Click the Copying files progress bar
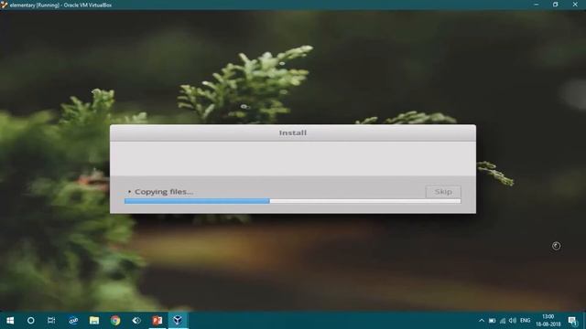Viewport: 586px width, 329px height. point(293,201)
